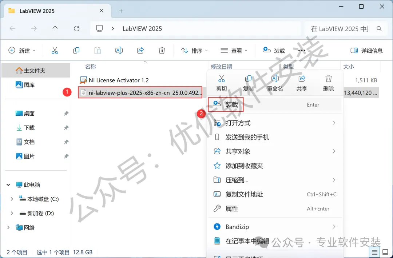Go up one folder level

[55, 29]
